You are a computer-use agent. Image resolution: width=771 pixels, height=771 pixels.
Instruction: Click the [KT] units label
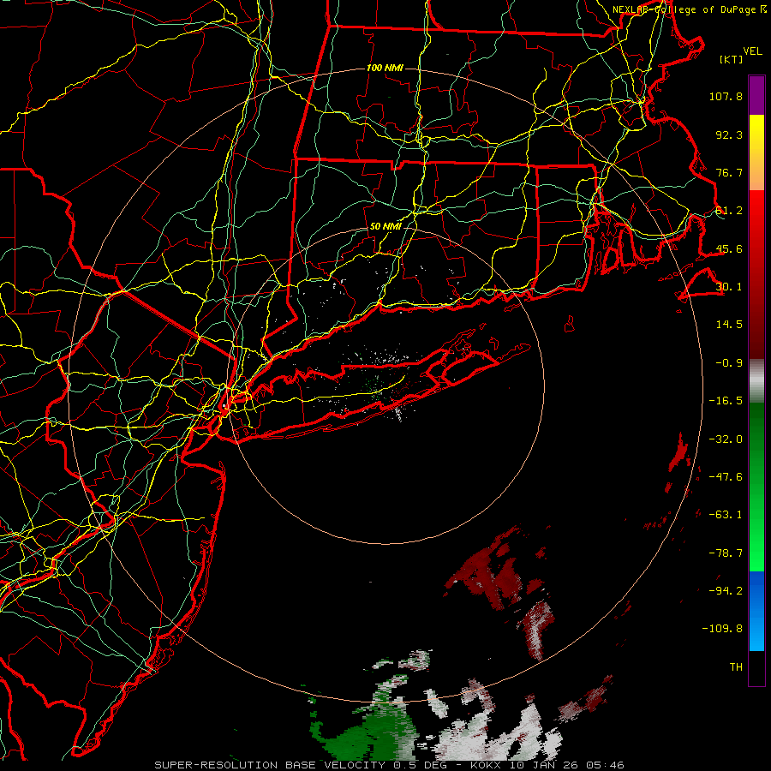[732, 59]
